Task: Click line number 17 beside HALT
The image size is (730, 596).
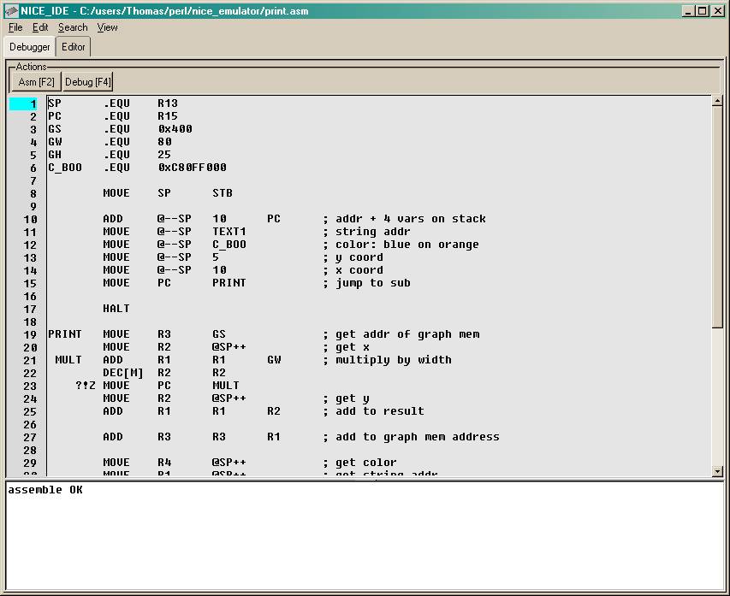Action: click(30, 309)
